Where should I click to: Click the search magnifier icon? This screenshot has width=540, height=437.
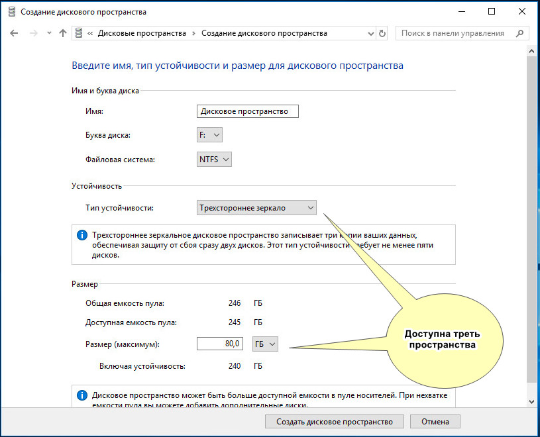coord(519,33)
